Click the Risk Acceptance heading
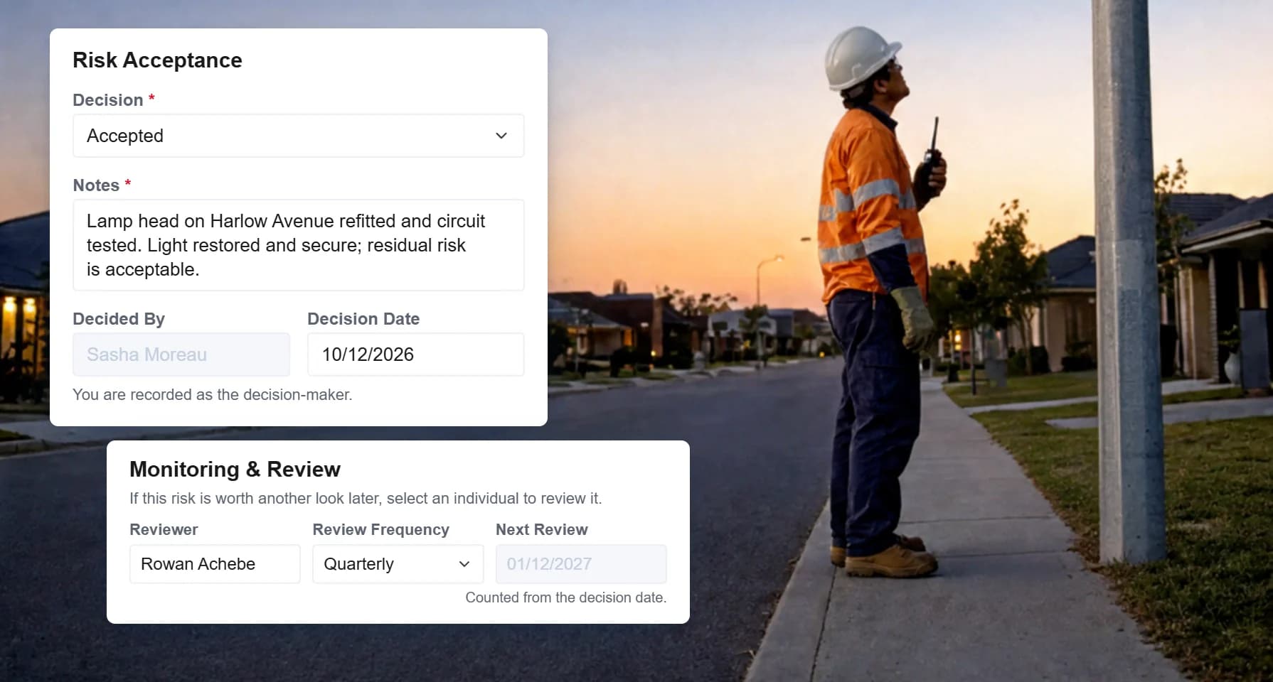The height and width of the screenshot is (682, 1273). pos(157,60)
